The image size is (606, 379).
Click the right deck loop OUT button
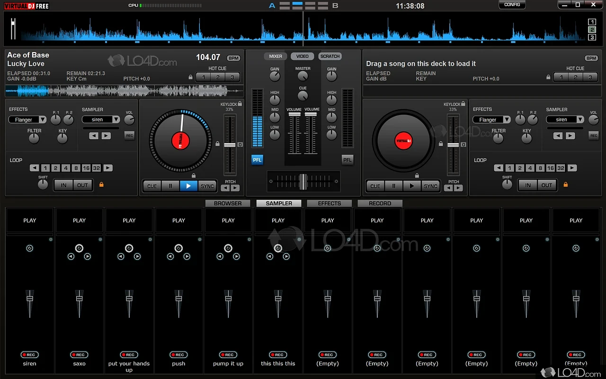[547, 185]
